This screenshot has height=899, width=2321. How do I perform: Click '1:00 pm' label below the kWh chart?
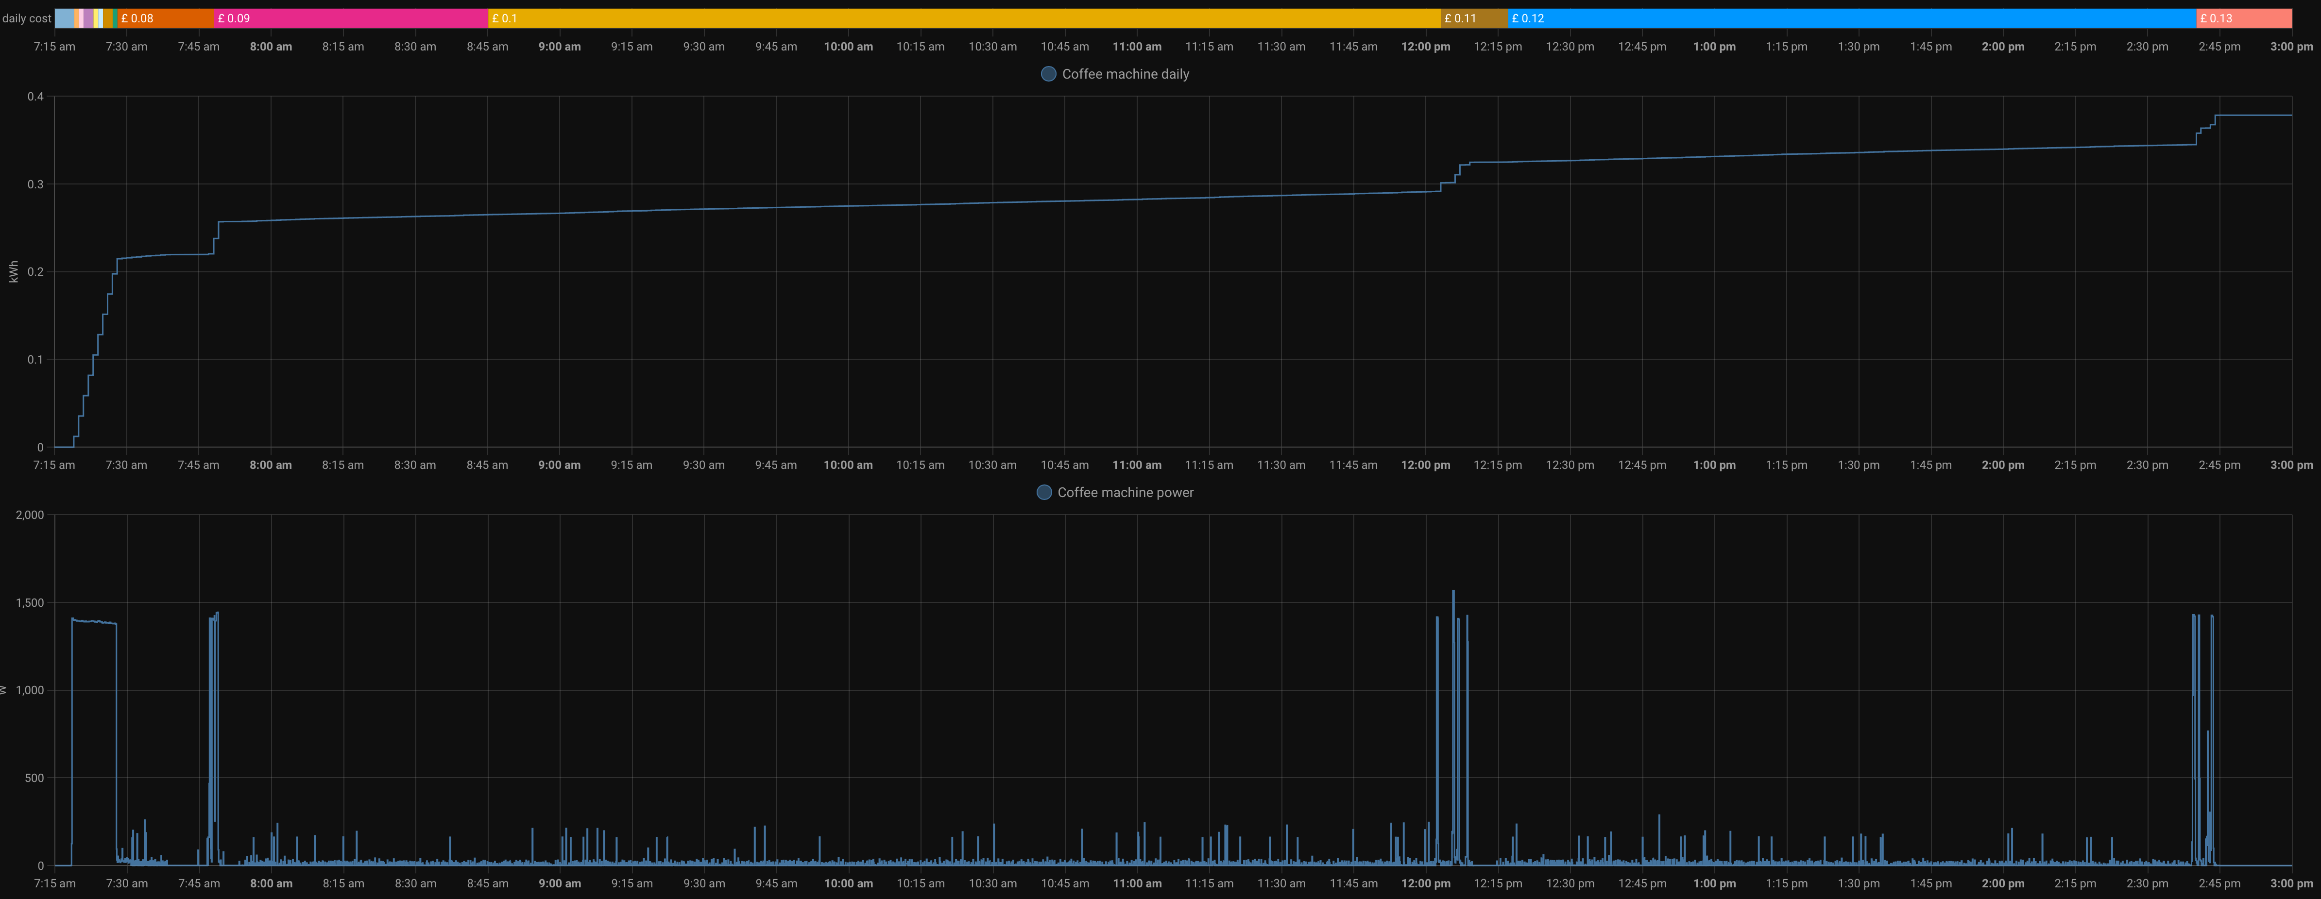pyautogui.click(x=1714, y=466)
